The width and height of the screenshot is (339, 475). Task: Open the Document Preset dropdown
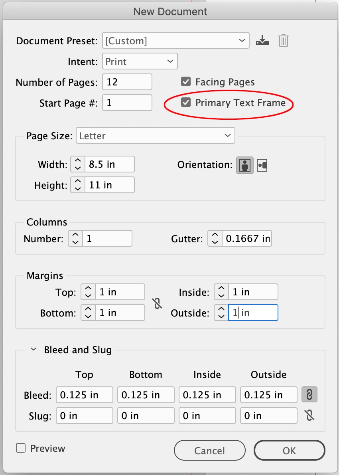176,41
